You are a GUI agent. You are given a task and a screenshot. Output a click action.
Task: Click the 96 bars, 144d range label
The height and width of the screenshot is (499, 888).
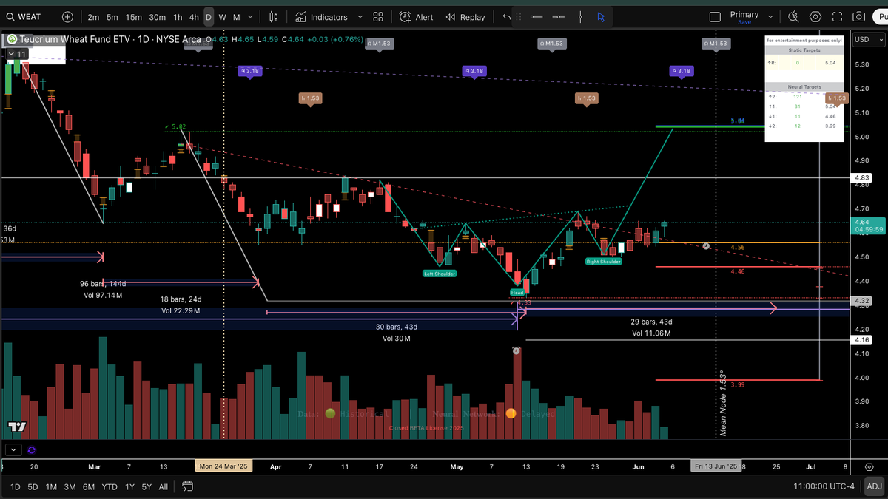(103, 284)
